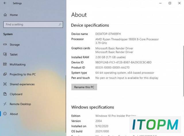
Task: Go to Settings Home
Action: (x=14, y=15)
